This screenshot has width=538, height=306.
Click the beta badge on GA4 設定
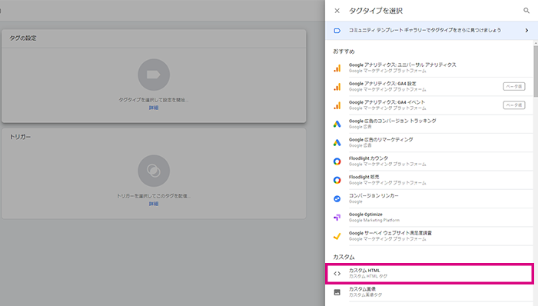(x=514, y=86)
